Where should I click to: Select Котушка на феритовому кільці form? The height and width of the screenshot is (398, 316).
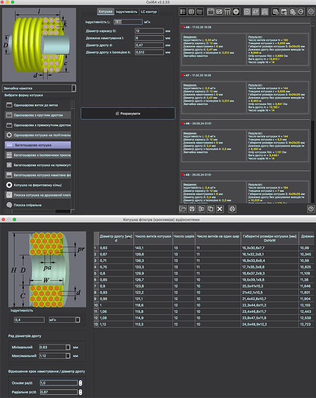(x=38, y=185)
